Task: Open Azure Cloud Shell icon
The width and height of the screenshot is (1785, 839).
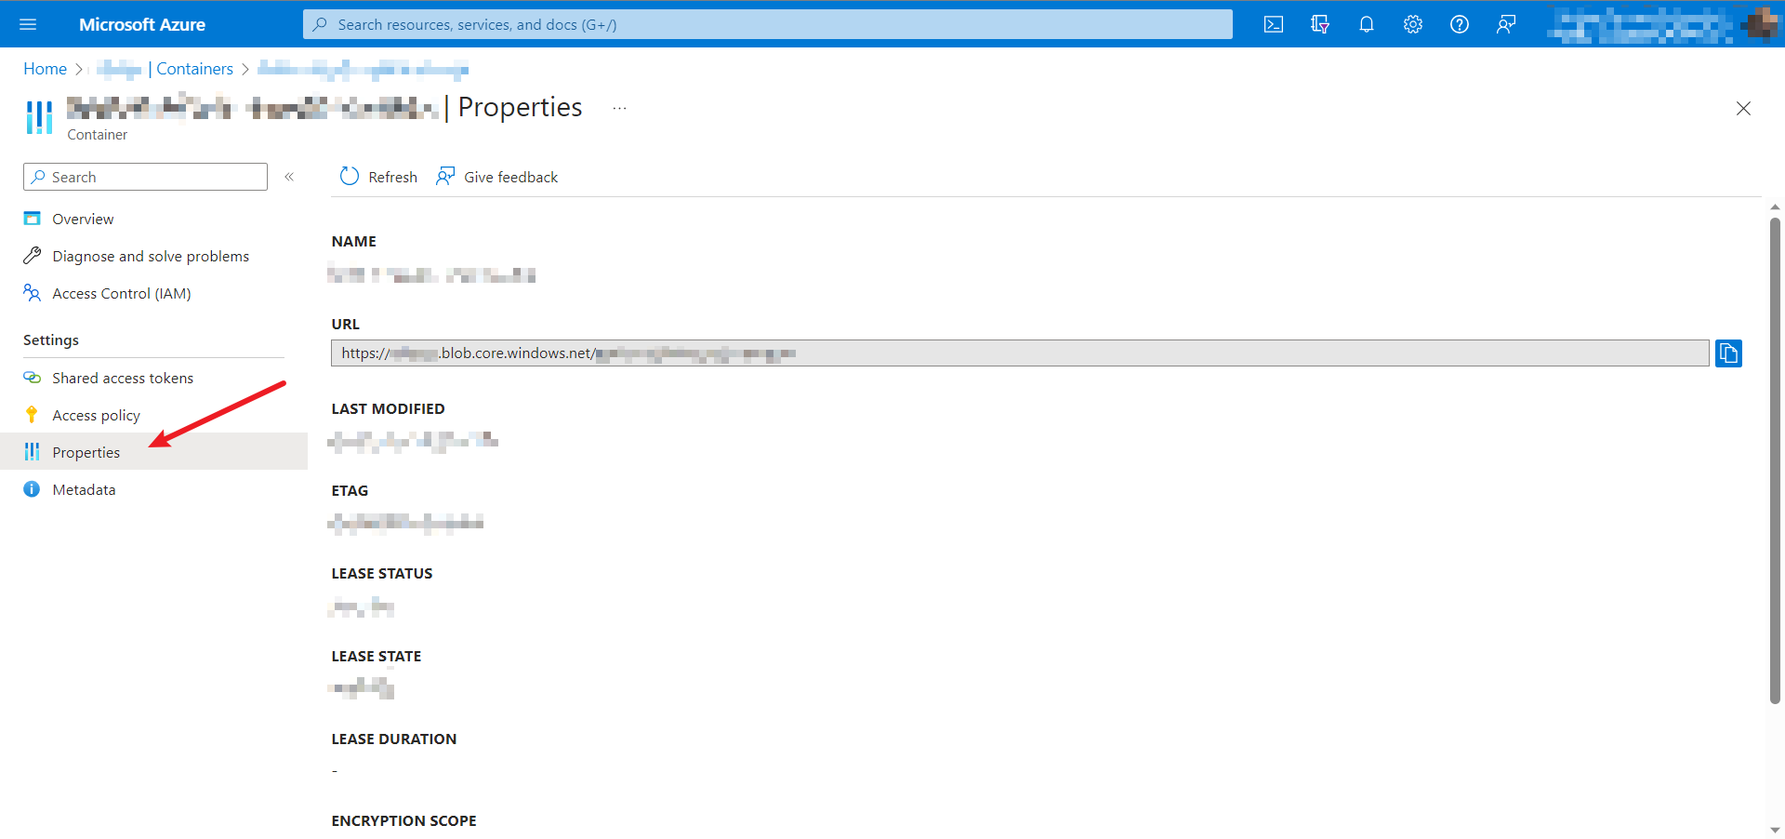Action: click(1273, 24)
